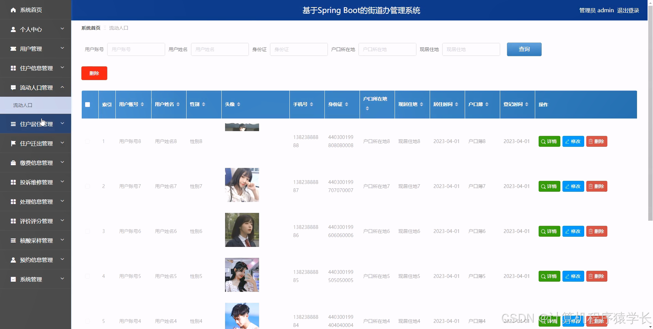Open 住户信息管理 via its grid icon

pyautogui.click(x=13, y=68)
